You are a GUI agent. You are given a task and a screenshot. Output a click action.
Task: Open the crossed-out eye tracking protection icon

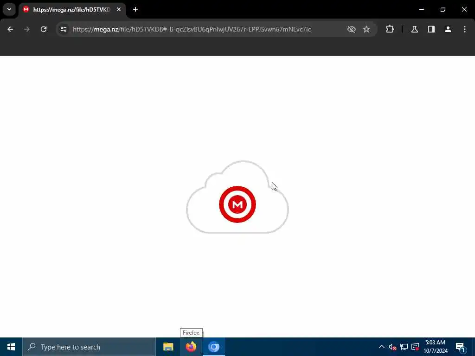click(352, 29)
